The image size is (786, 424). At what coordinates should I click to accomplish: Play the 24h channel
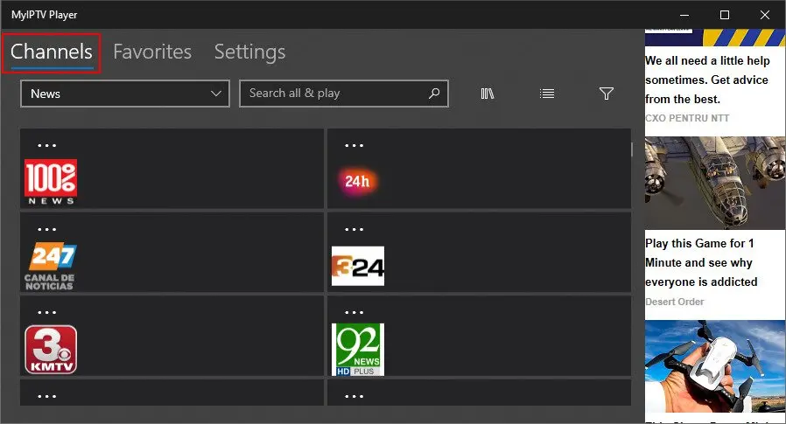pos(357,182)
